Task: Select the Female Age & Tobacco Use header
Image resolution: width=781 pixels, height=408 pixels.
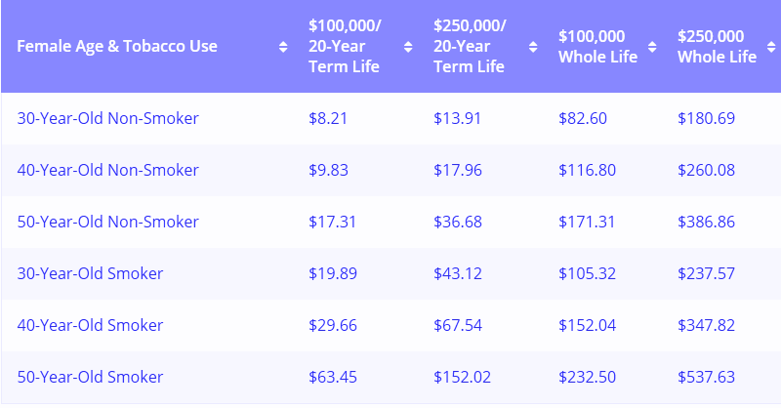Action: [117, 46]
